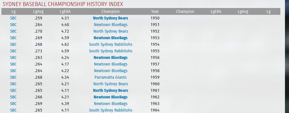This screenshot has width=289, height=113.
Task: Click the right-side Champion column header
Action: [185, 11]
